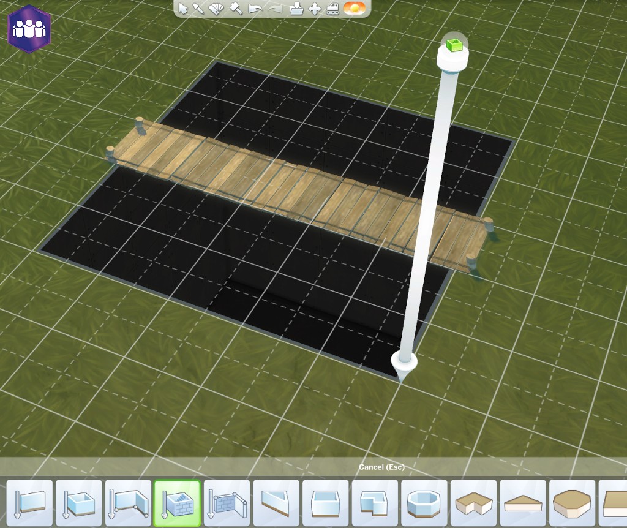The height and width of the screenshot is (528, 627).
Task: Click the basement depth arrow tip
Action: click(x=404, y=366)
